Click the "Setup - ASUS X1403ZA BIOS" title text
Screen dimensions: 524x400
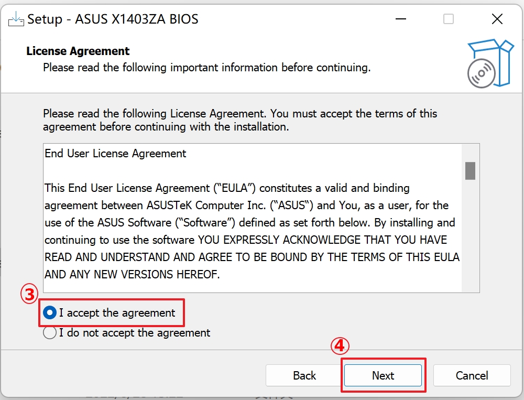[113, 19]
